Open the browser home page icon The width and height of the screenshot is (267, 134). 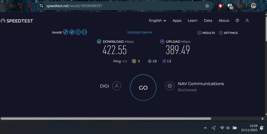coord(30,6)
